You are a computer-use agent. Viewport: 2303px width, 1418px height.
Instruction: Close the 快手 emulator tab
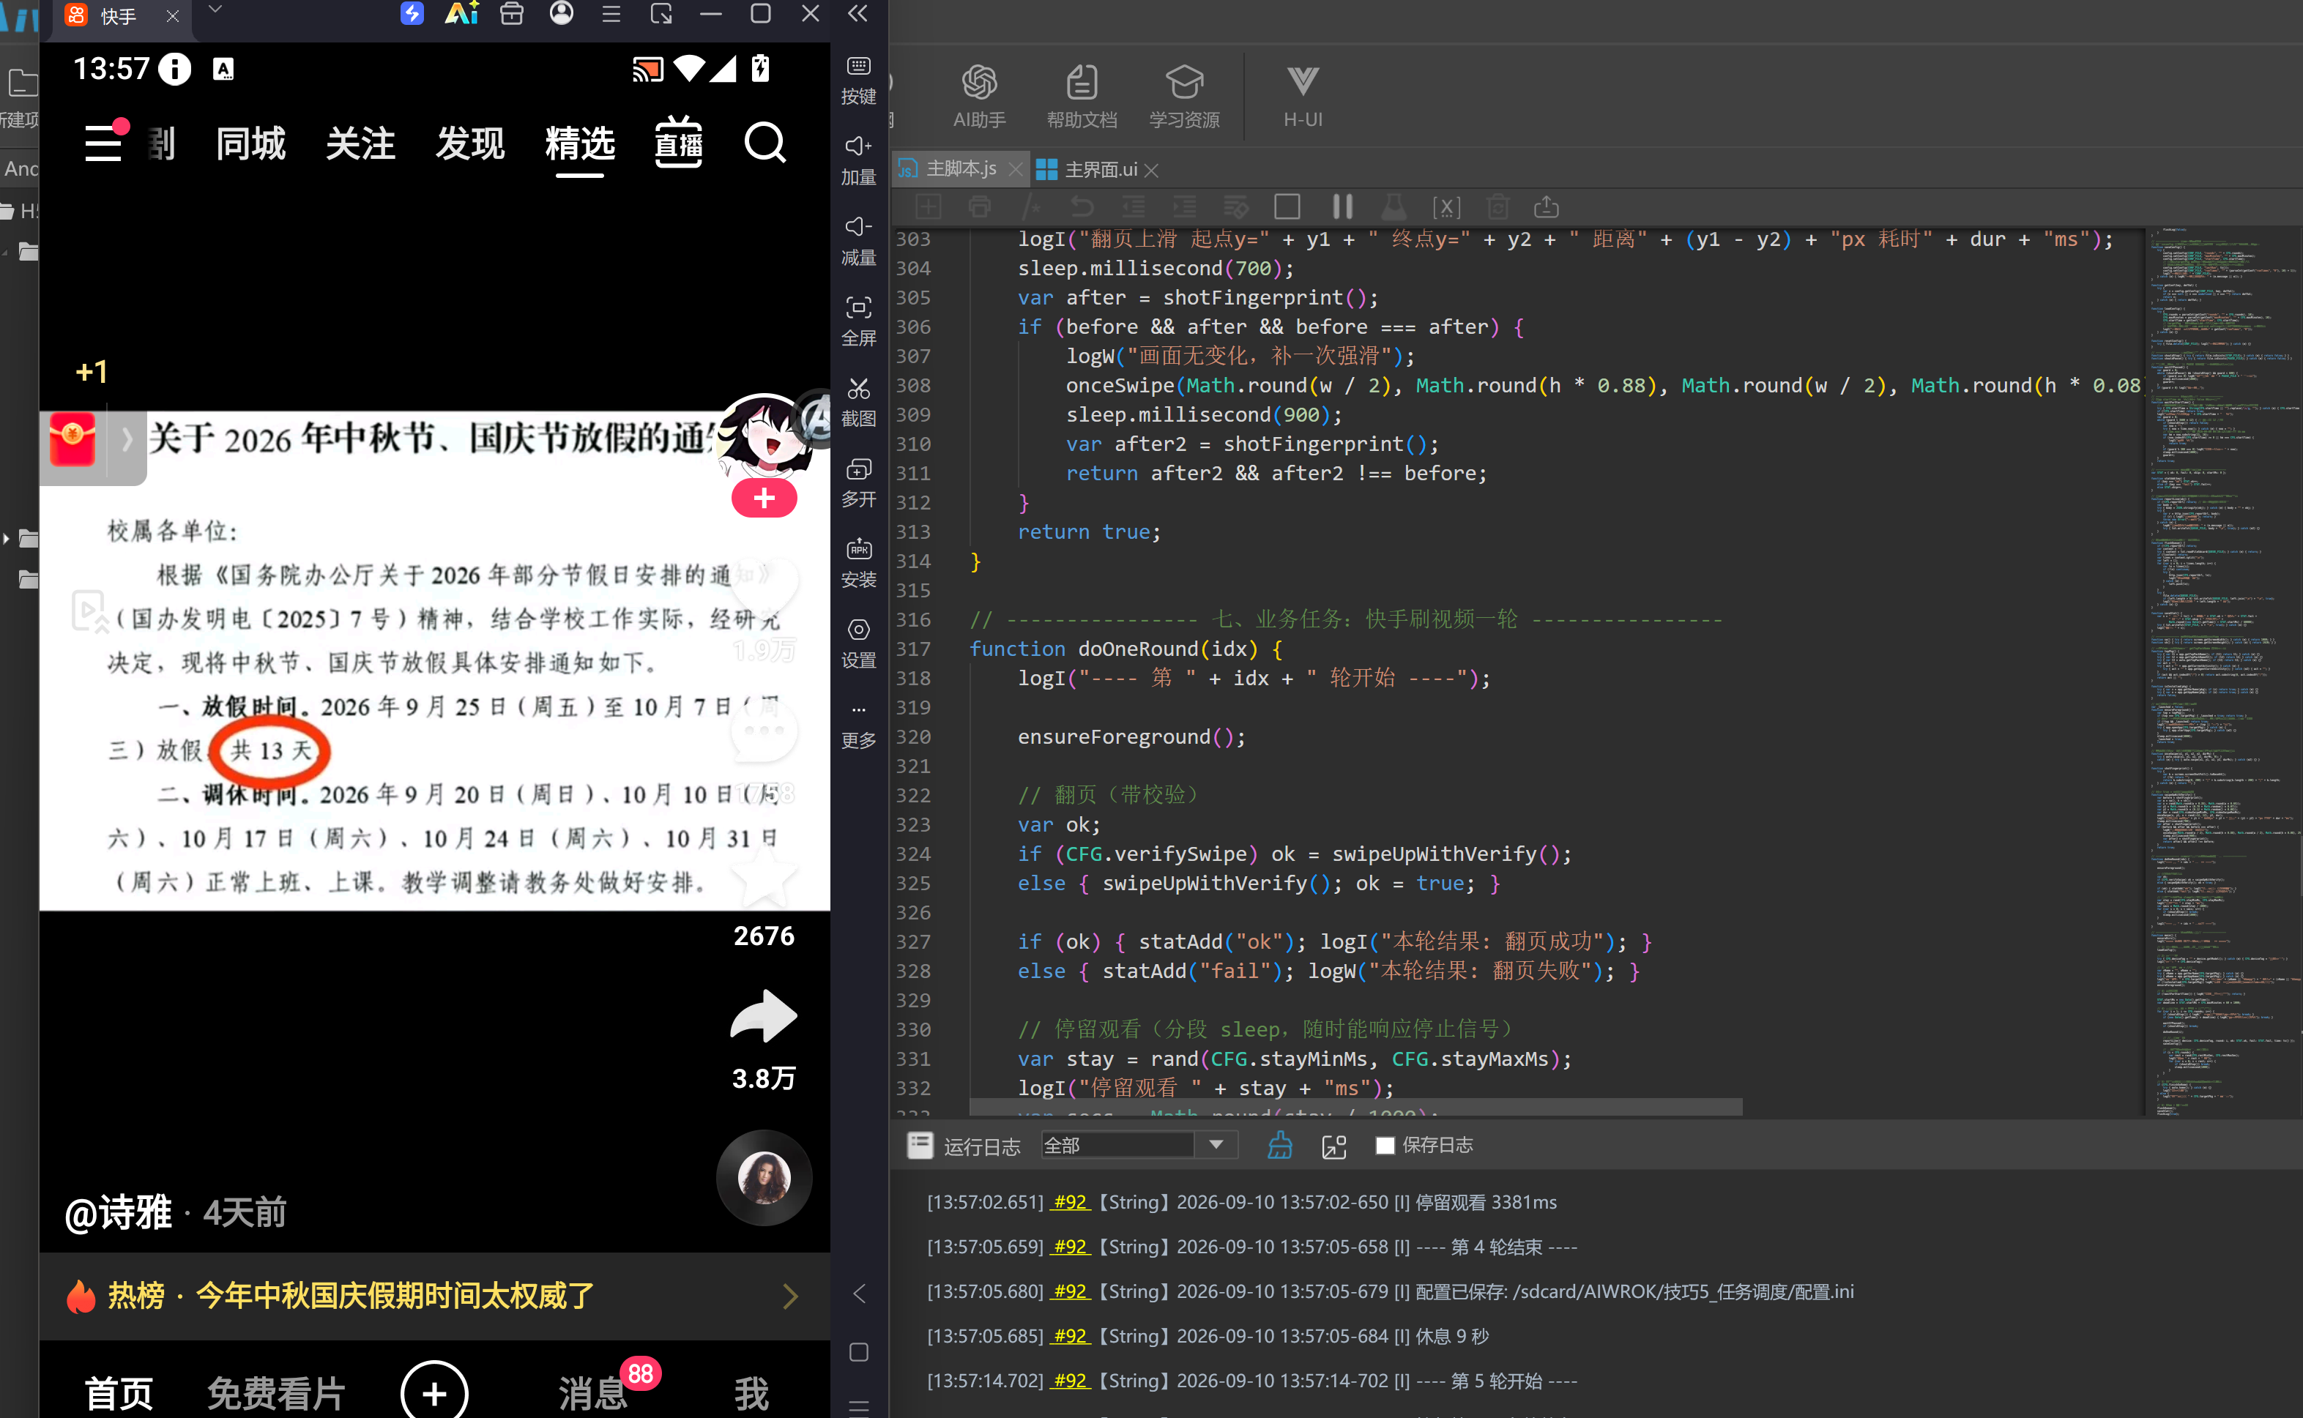(171, 16)
